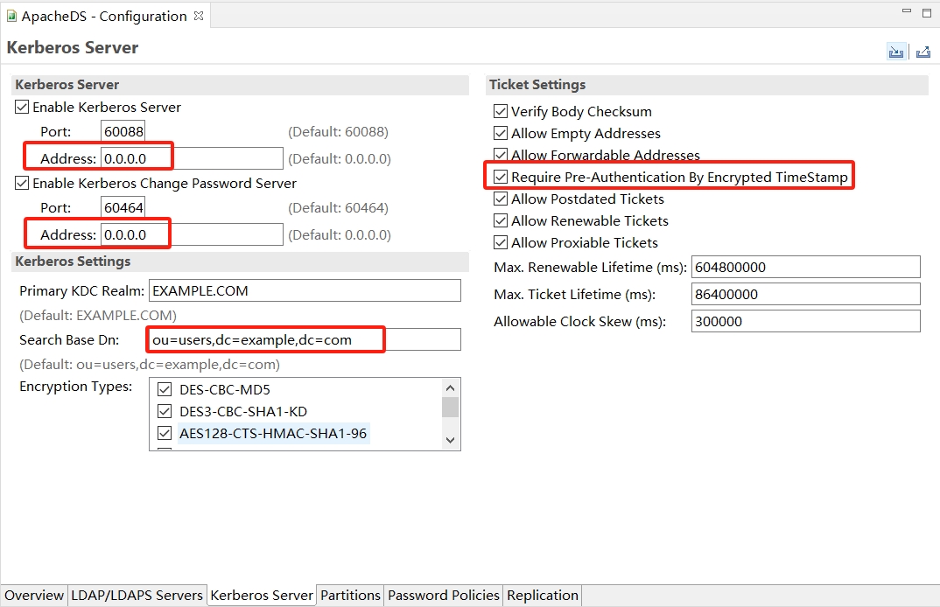Close the ApacheDS - Configuration editor tab
This screenshot has width=940, height=607.
(x=199, y=16)
